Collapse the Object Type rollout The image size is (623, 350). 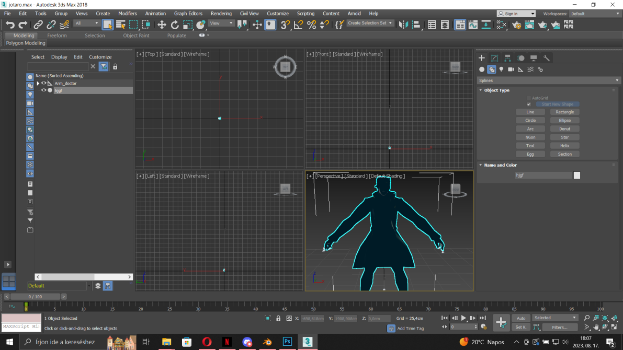[496, 90]
